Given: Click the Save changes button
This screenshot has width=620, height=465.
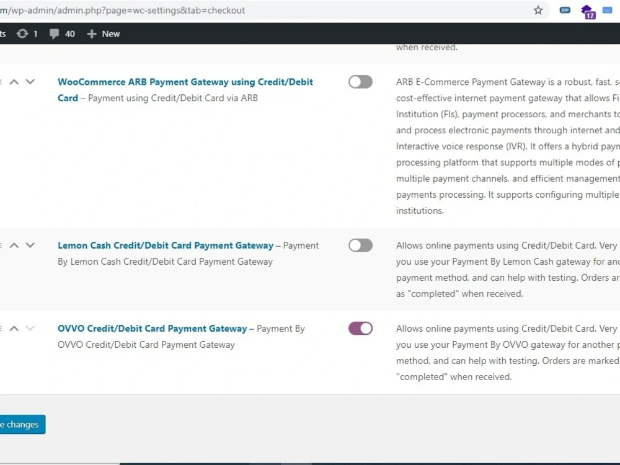Looking at the screenshot, I should (x=22, y=424).
